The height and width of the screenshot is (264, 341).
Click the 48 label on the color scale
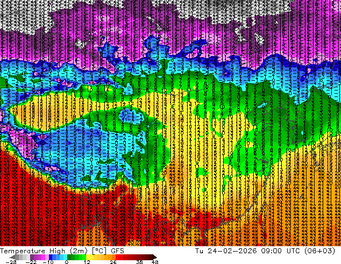(x=155, y=262)
